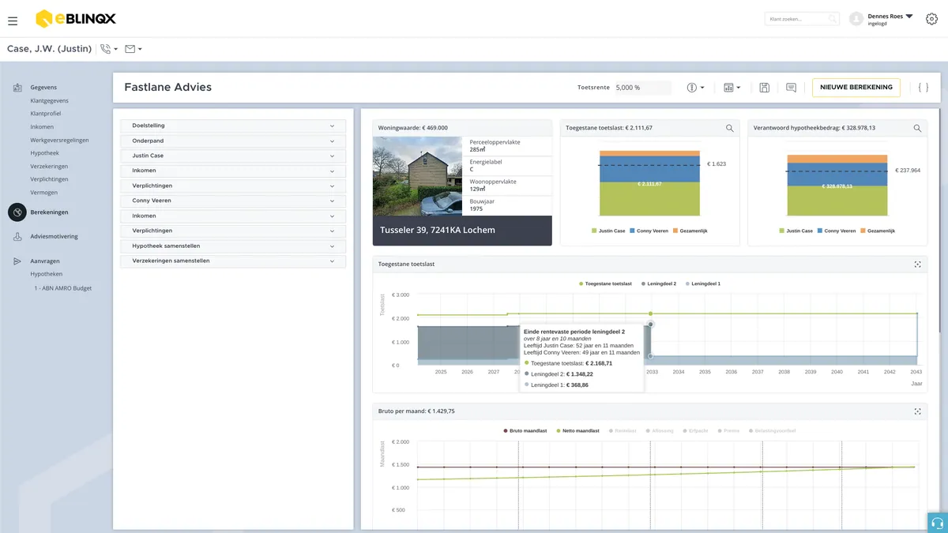
Task: Select Adviesmotivering in the sidebar
Action: pyautogui.click(x=54, y=236)
